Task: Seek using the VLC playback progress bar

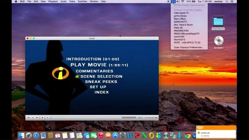Action: click(x=94, y=118)
